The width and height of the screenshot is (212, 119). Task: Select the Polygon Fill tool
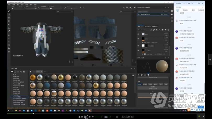[9, 21]
